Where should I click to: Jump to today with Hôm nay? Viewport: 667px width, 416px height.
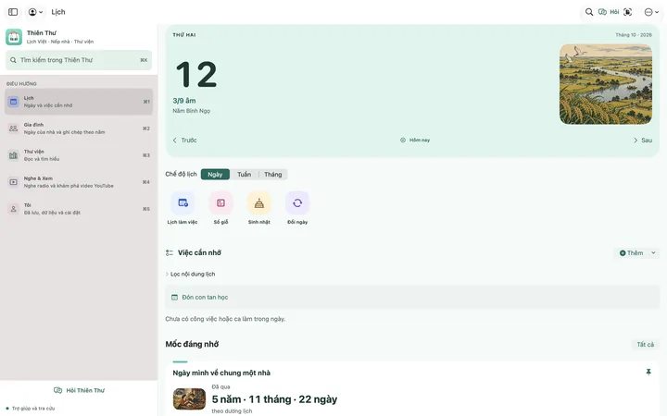[x=415, y=141]
